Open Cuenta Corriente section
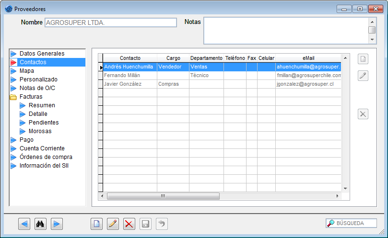This screenshot has height=238, width=388. [x=42, y=148]
